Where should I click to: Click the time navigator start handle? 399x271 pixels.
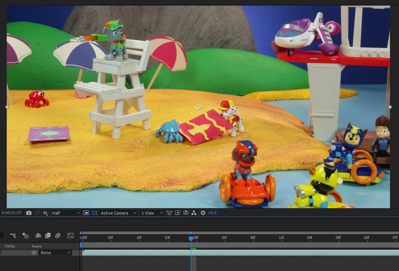pyautogui.click(x=81, y=233)
